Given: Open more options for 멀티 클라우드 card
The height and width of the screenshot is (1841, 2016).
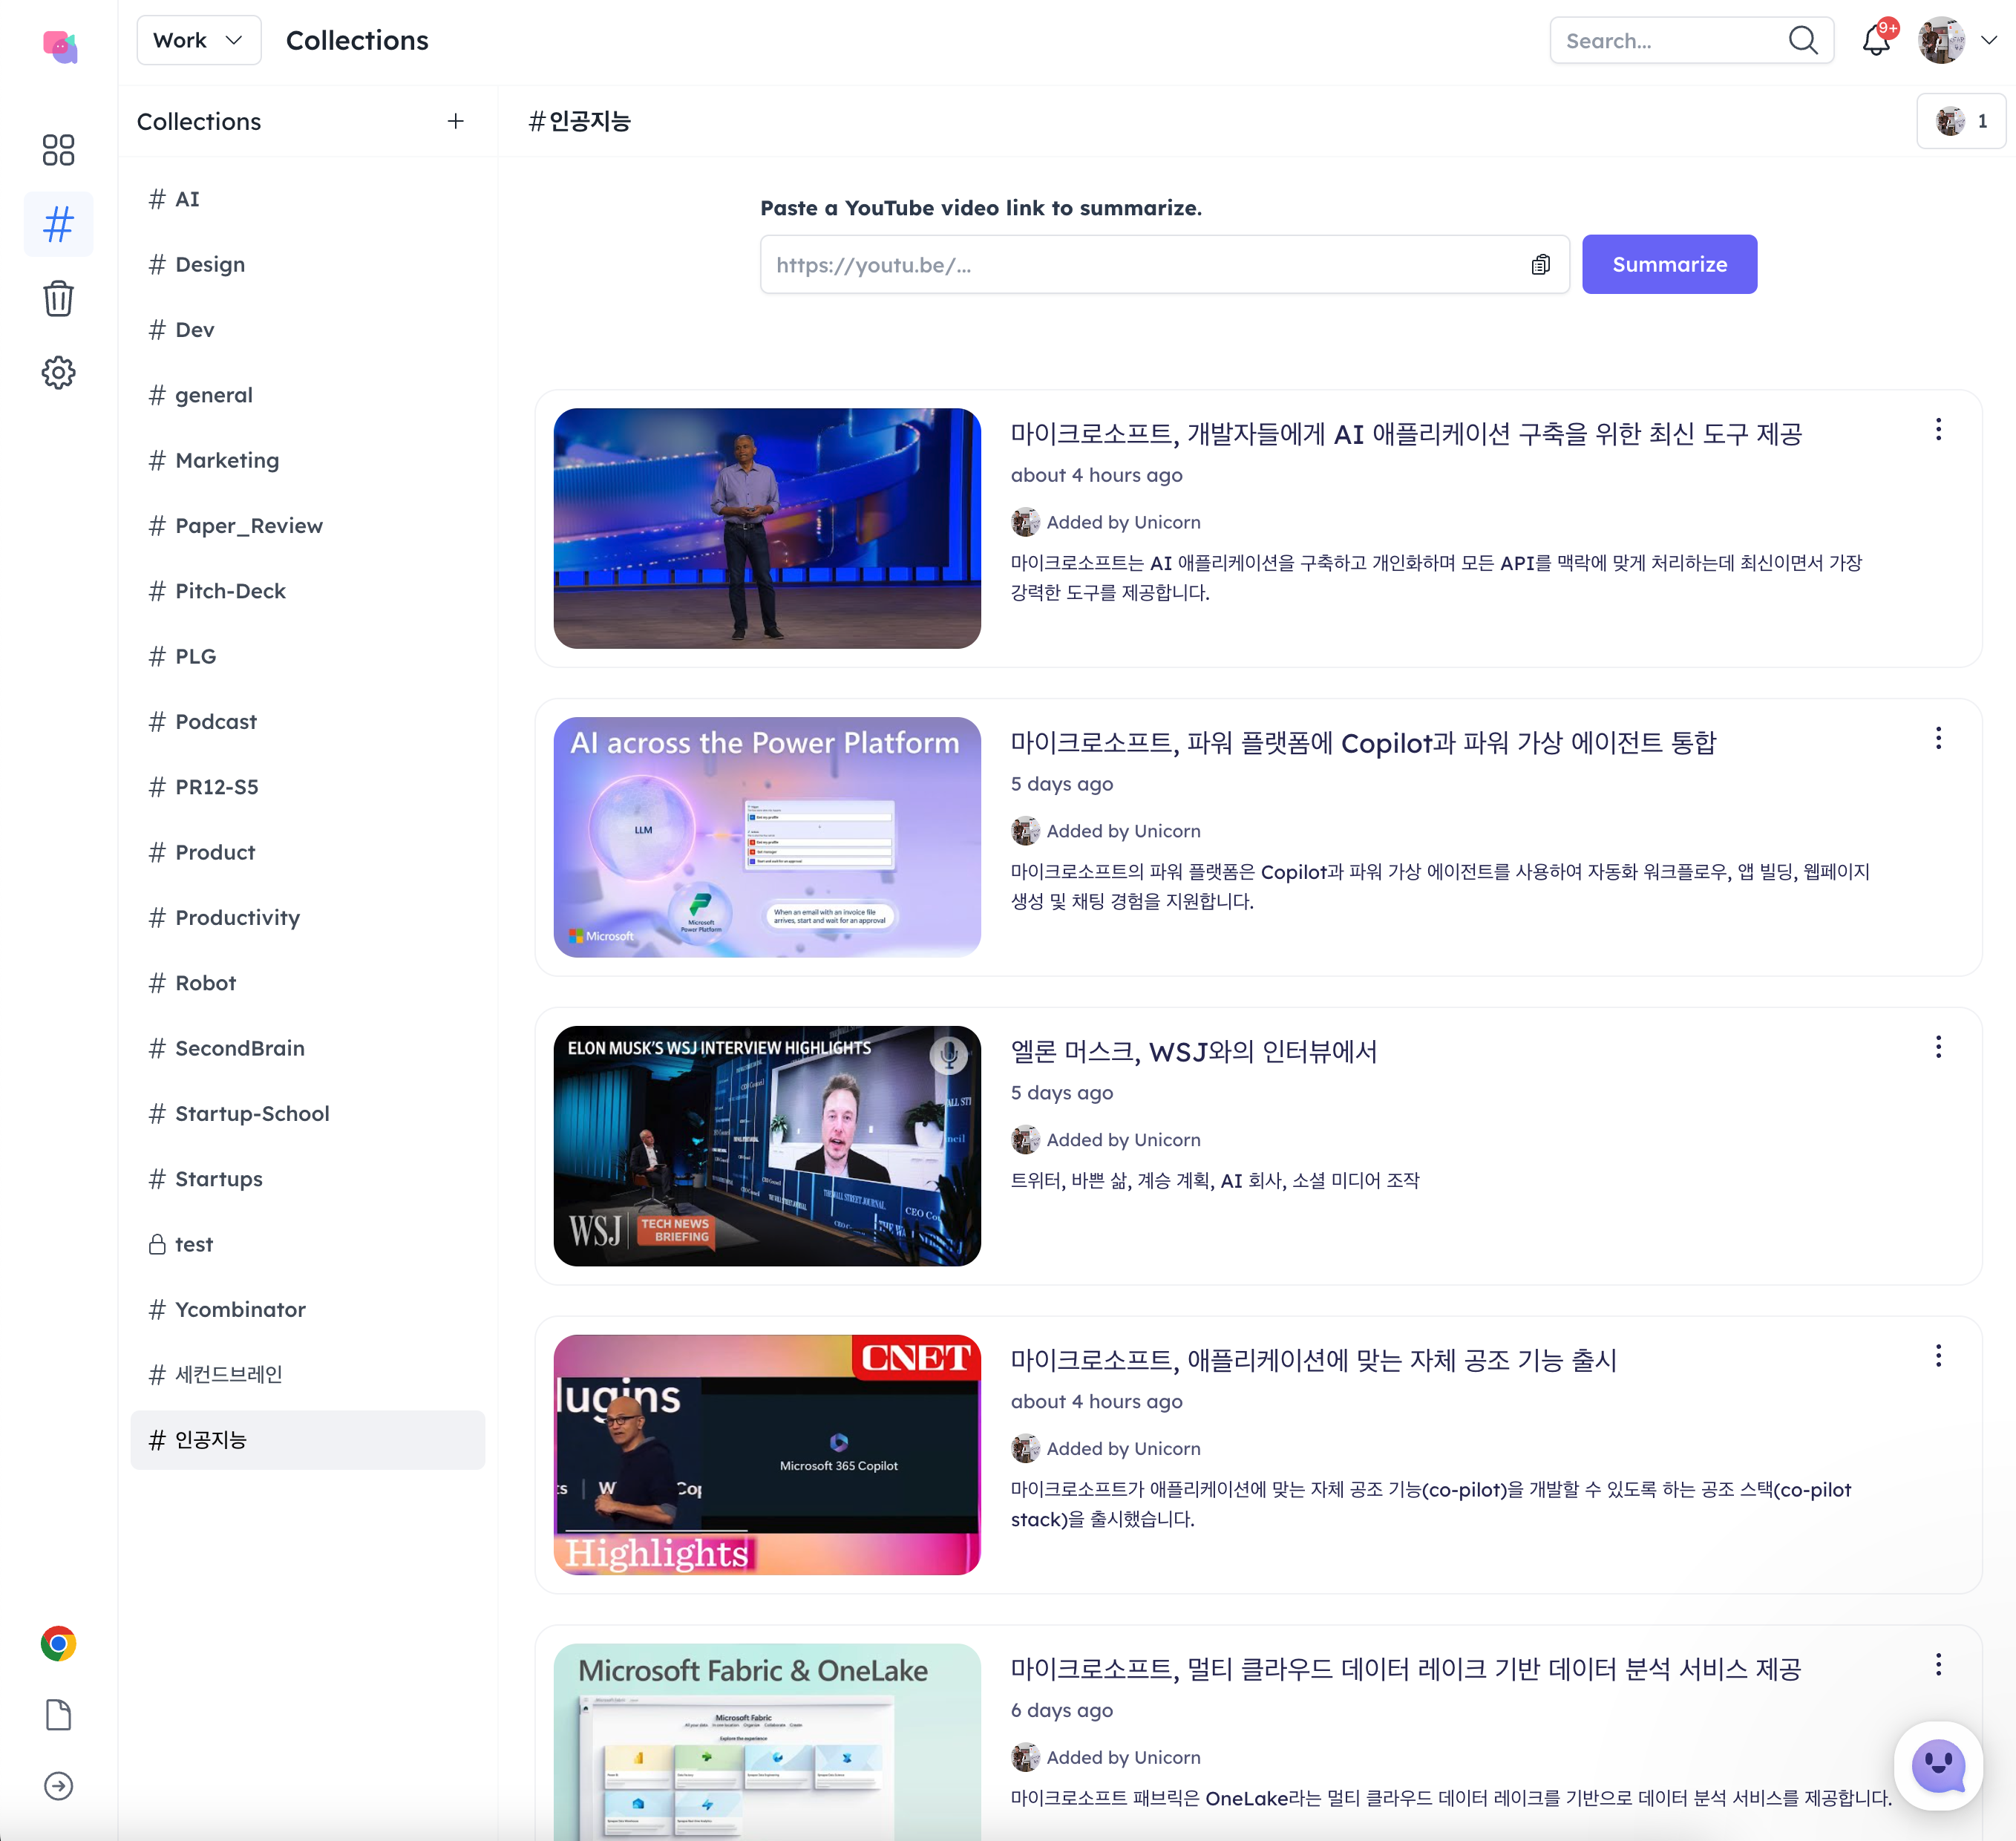Looking at the screenshot, I should point(1938,1665).
